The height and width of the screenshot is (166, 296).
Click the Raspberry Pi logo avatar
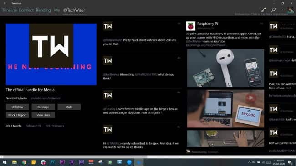[190, 26]
